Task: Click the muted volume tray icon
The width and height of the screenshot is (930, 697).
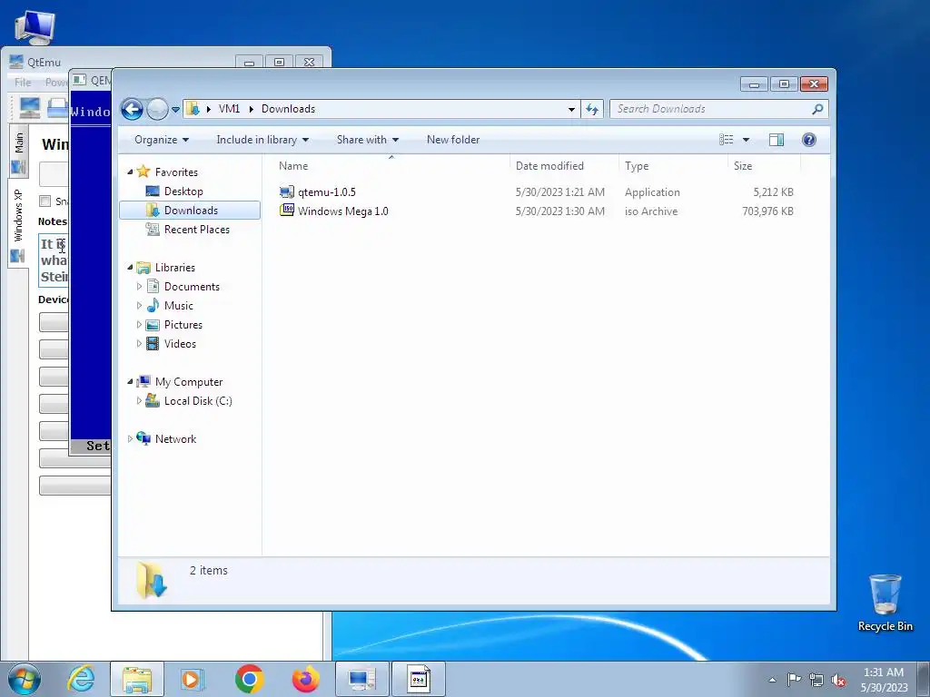Action: click(838, 680)
